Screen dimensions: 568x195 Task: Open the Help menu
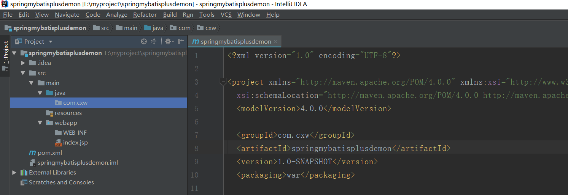(273, 14)
